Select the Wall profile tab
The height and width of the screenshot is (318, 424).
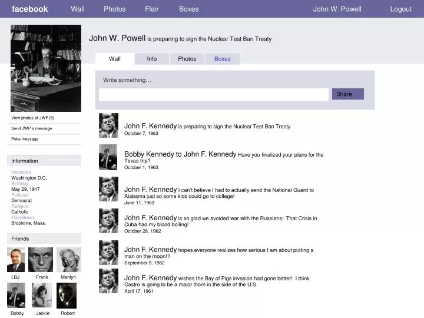115,59
